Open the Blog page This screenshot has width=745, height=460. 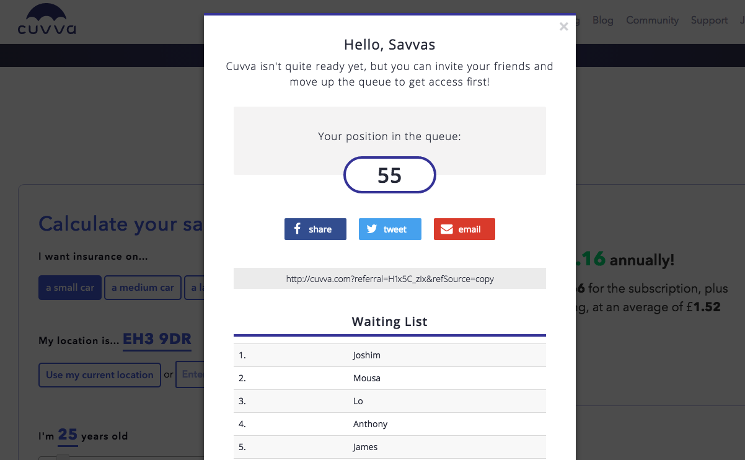602,20
